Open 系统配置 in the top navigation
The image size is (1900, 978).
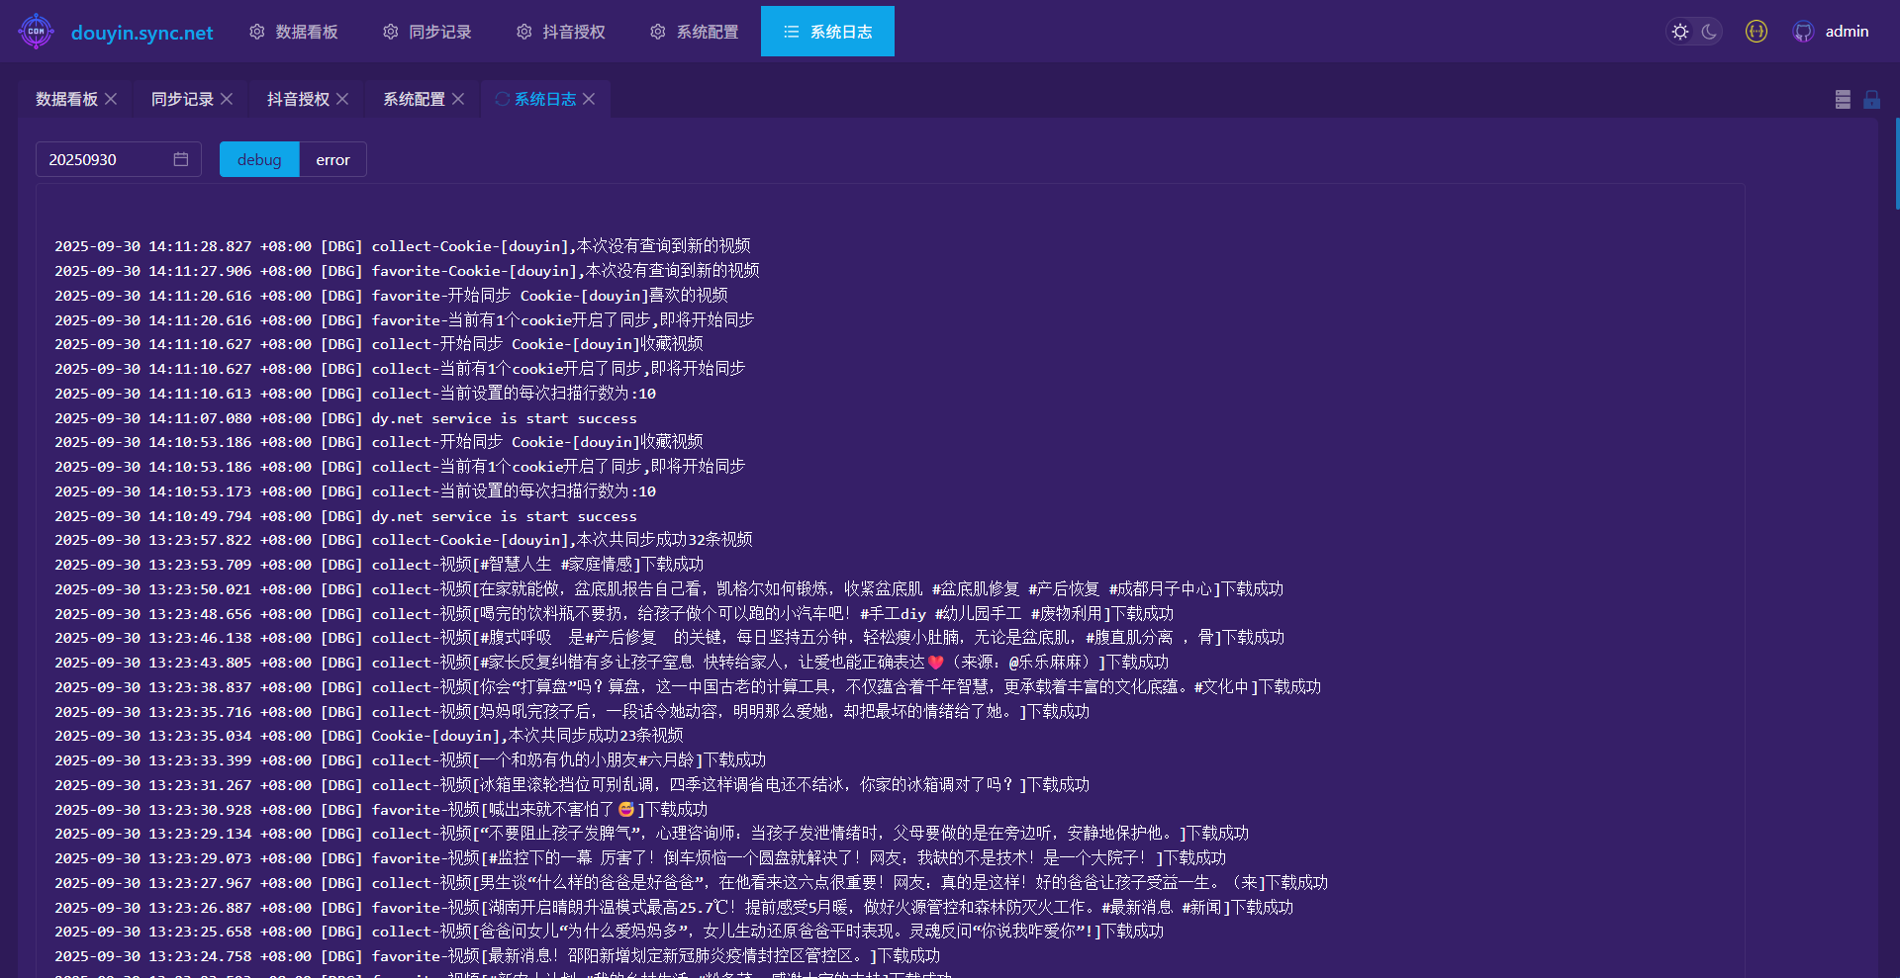[695, 32]
